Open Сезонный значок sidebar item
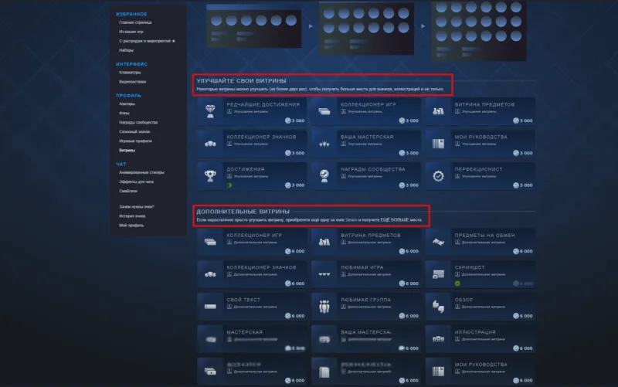This screenshot has width=618, height=387. 134,132
